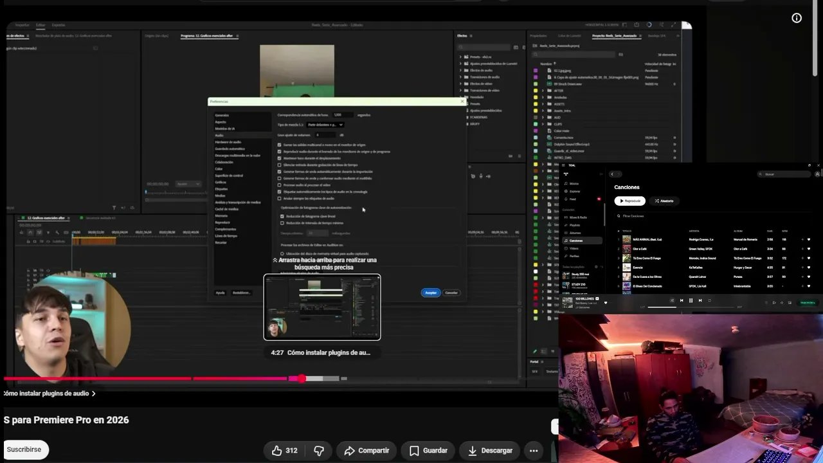823x463 pixels.
Task: Pause the current track in TIDAL player
Action: [x=691, y=300]
